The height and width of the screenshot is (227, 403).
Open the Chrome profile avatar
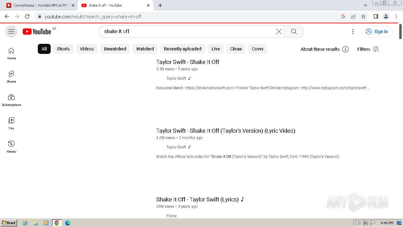click(386, 16)
